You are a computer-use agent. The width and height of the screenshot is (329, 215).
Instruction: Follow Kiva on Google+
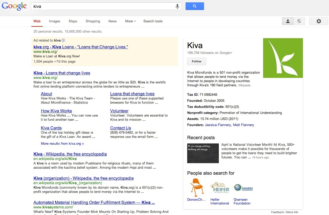pyautogui.click(x=197, y=61)
